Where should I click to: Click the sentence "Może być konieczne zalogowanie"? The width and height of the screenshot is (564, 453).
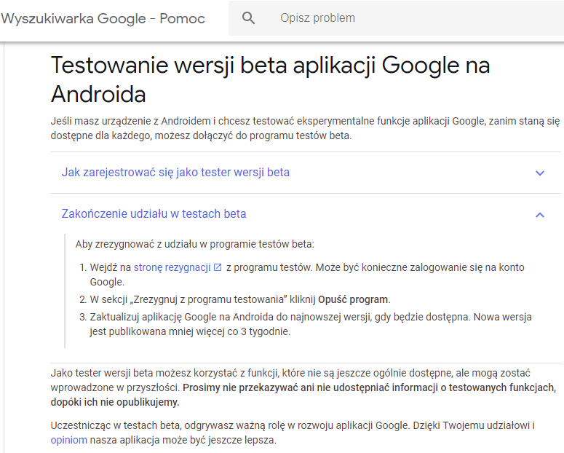[x=419, y=268]
